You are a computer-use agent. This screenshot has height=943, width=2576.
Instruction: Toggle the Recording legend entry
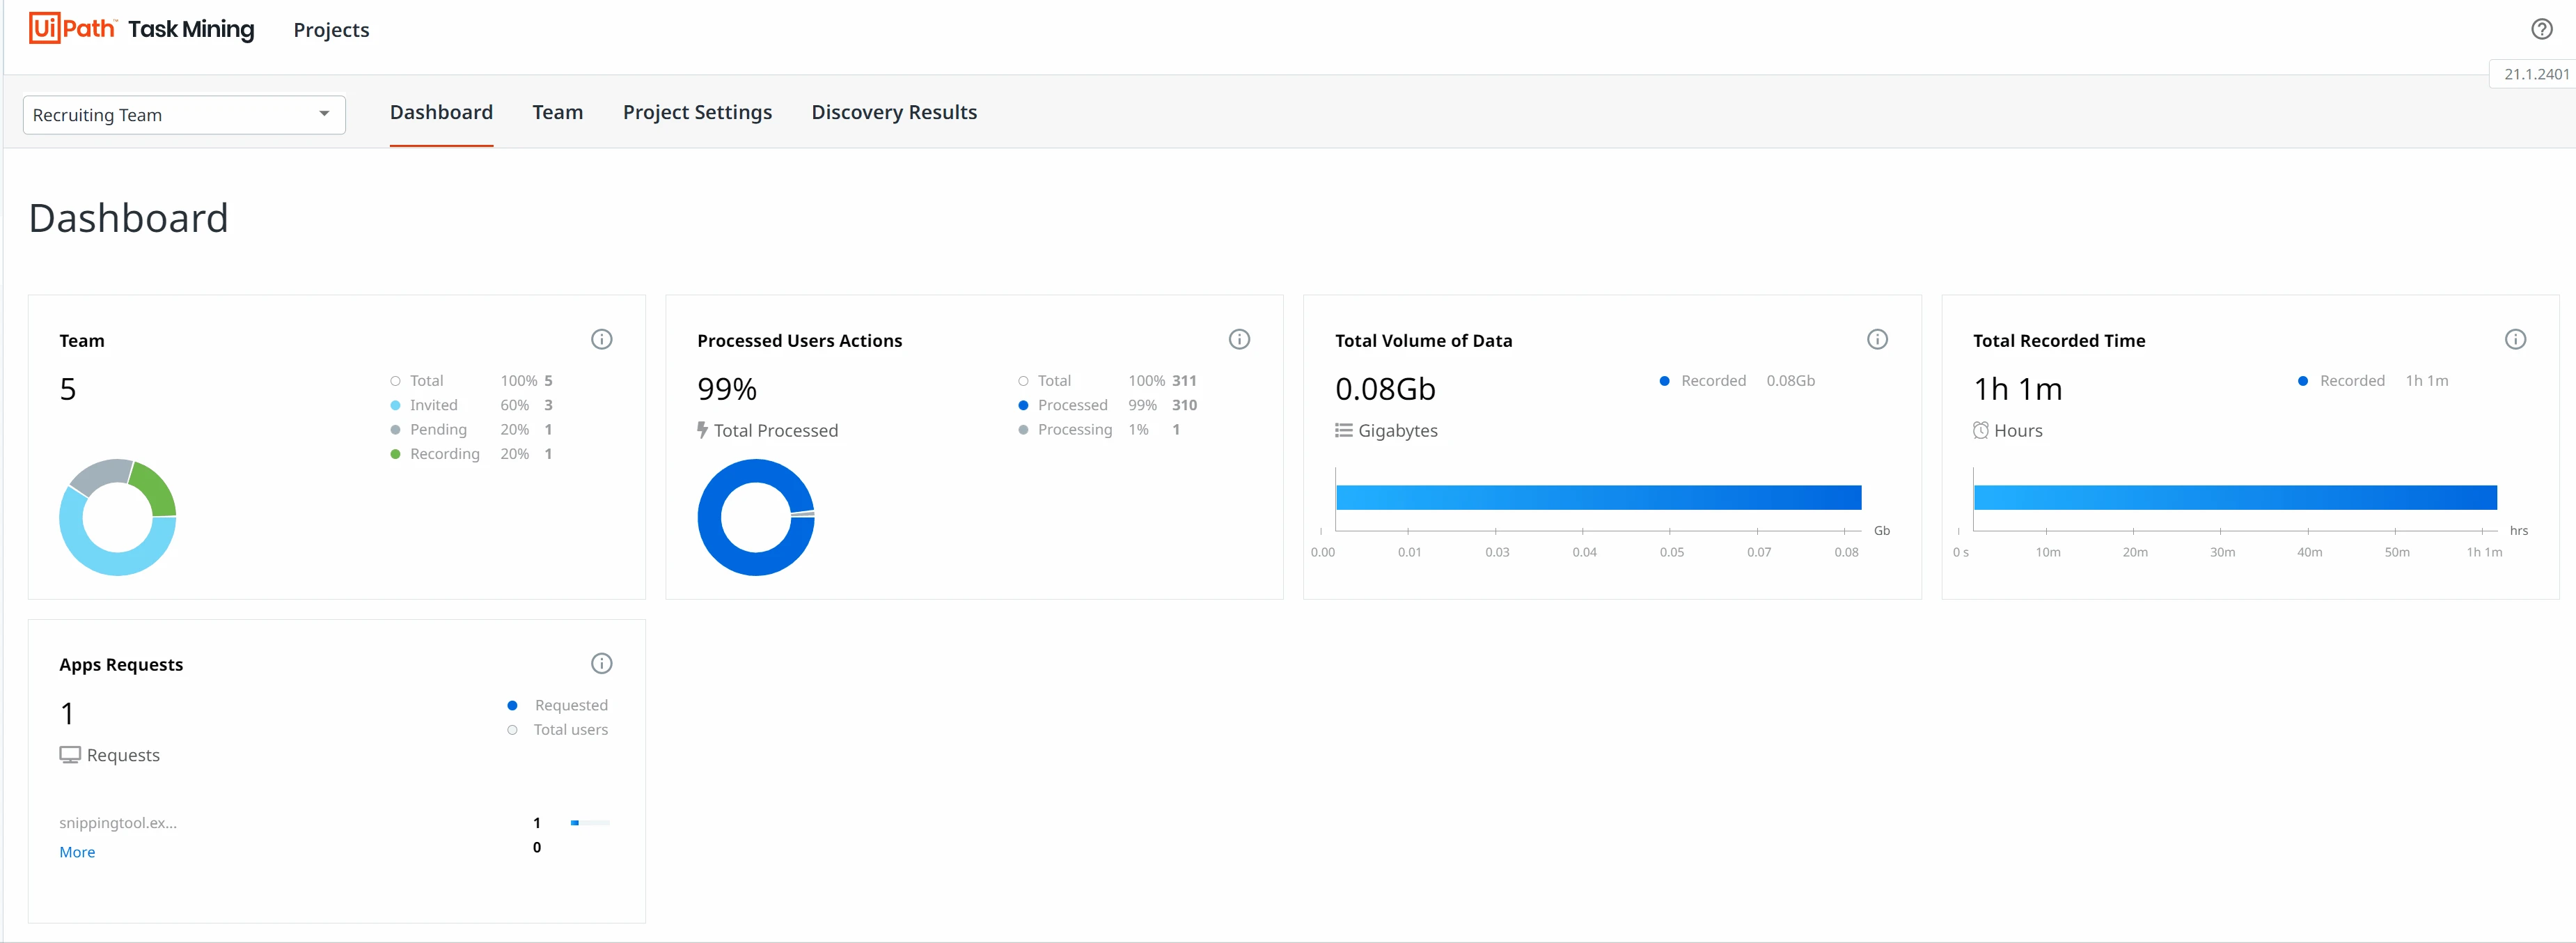[435, 454]
